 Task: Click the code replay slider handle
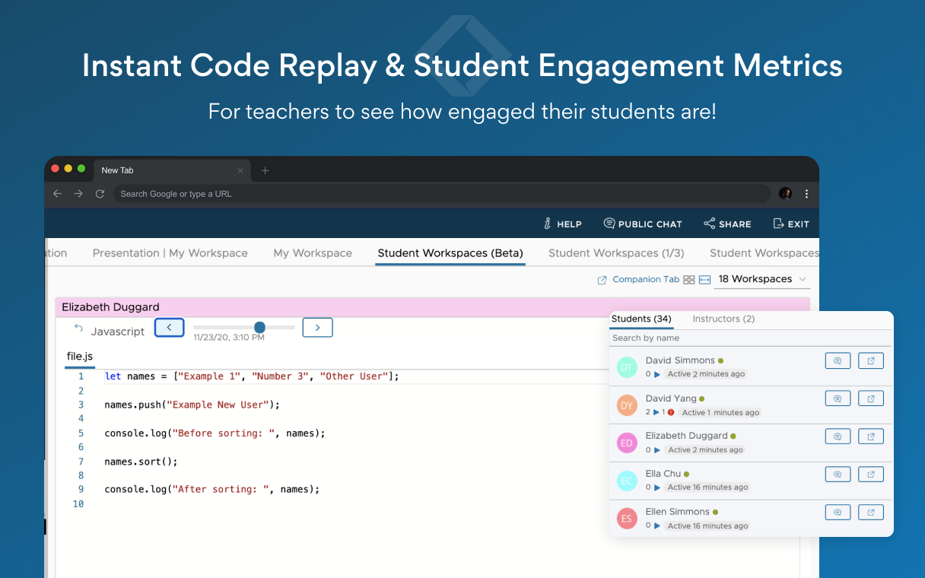point(259,327)
